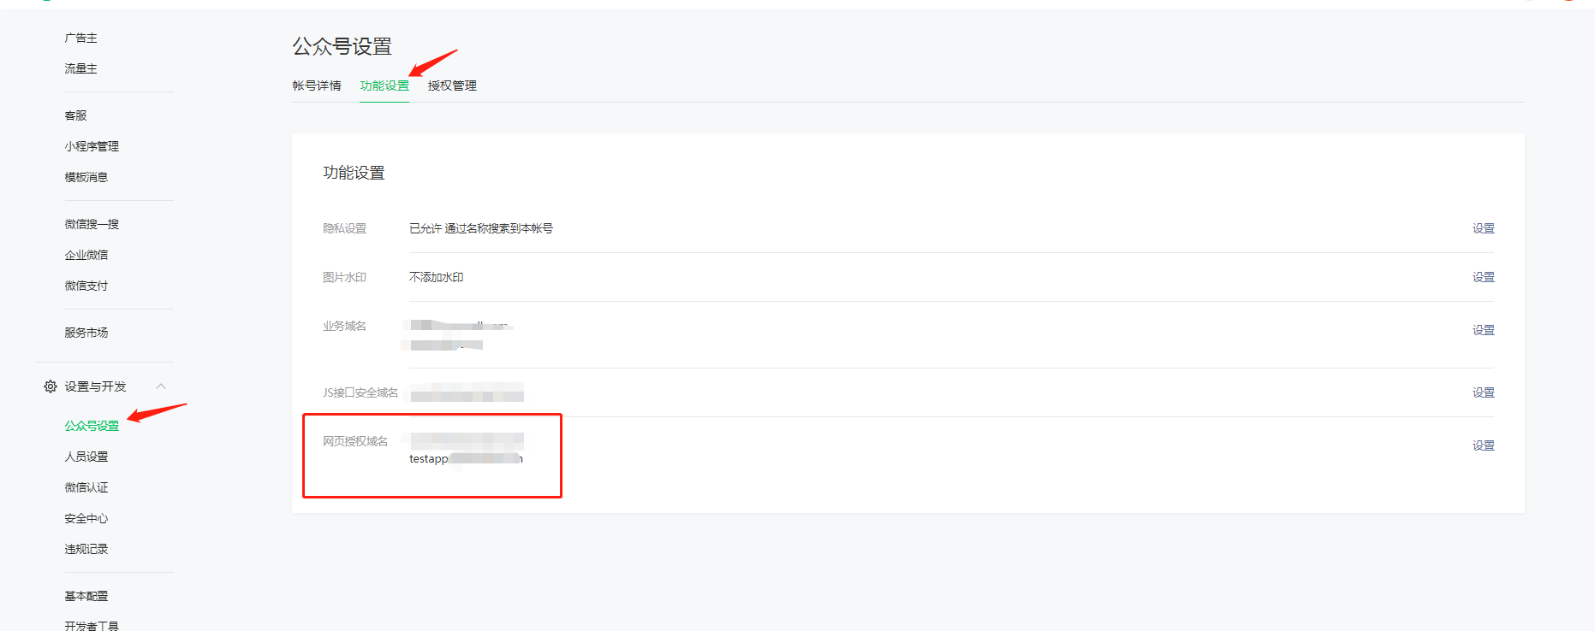Open 人员设置 in the sidebar
The image size is (1595, 631).
pyautogui.click(x=86, y=457)
